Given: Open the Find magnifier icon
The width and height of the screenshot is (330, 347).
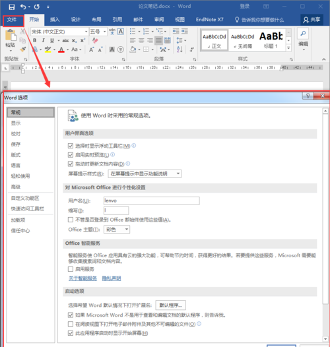Looking at the screenshot, I should pyautogui.click(x=303, y=34).
